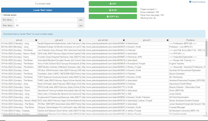Select cell '93 Field Coordinators'

point(187,97)
